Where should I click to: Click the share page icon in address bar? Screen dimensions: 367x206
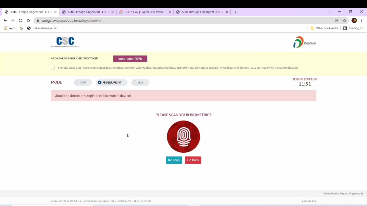(337, 21)
